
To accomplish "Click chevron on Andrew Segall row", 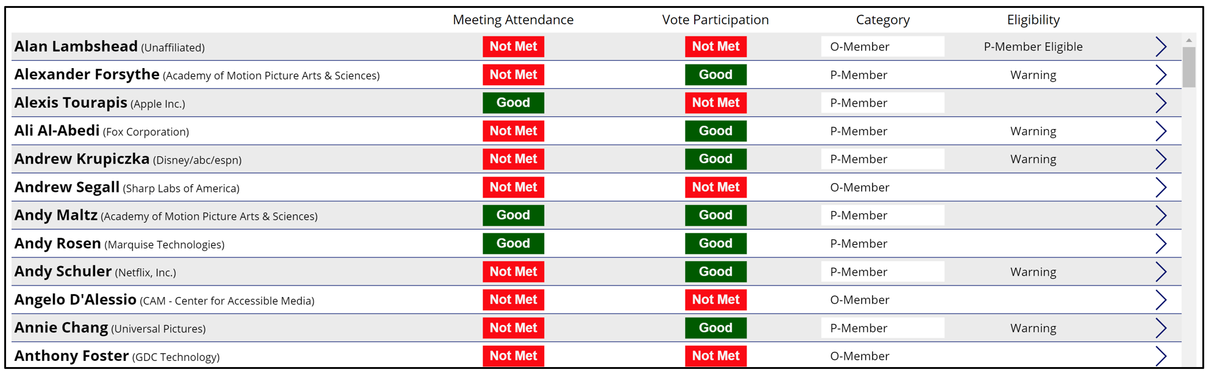I will (1160, 187).
